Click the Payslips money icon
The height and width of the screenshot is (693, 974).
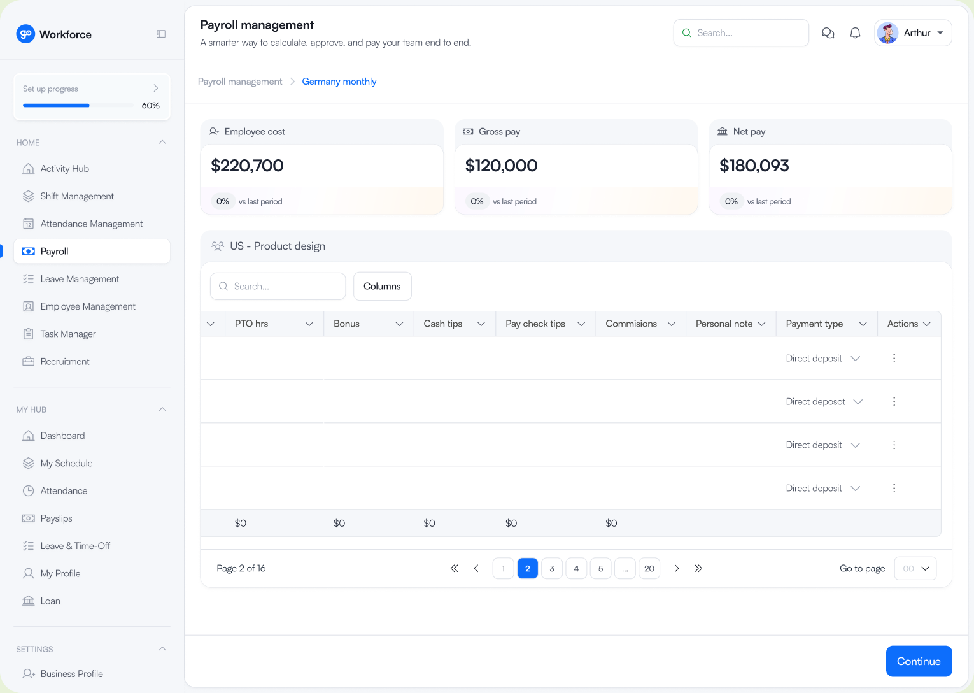tap(28, 518)
